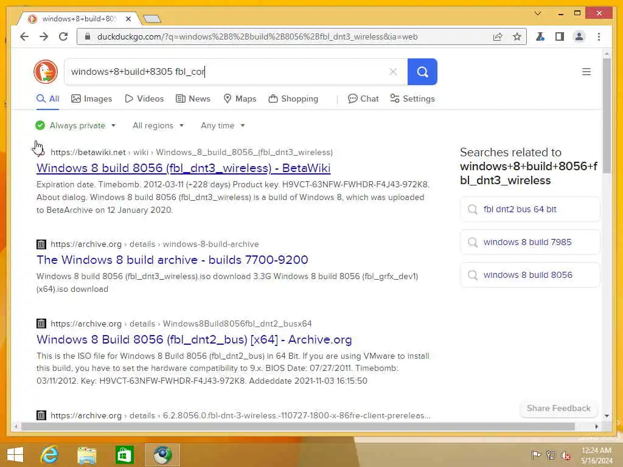623x467 pixels.
Task: Open the Chrome labs flask icon
Action: click(x=540, y=37)
